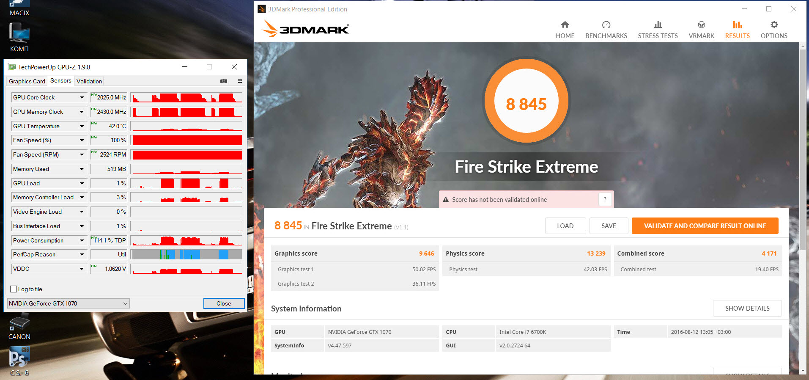Launch Photoshop CS 6 desktop icon
Viewport: 809px width, 380px height.
coord(19,361)
